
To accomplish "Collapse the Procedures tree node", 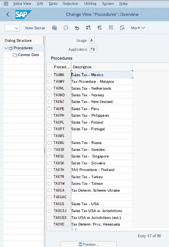I will coord(6,48).
